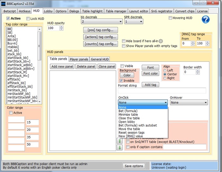Screen dimensions: 222x172
Task: Open the bb decimals dropdown
Action: tap(102, 22)
